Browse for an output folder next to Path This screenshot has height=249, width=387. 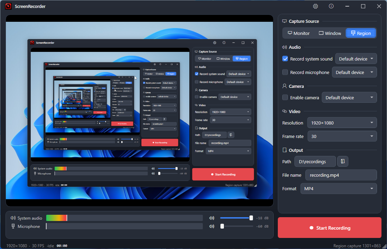[343, 162]
